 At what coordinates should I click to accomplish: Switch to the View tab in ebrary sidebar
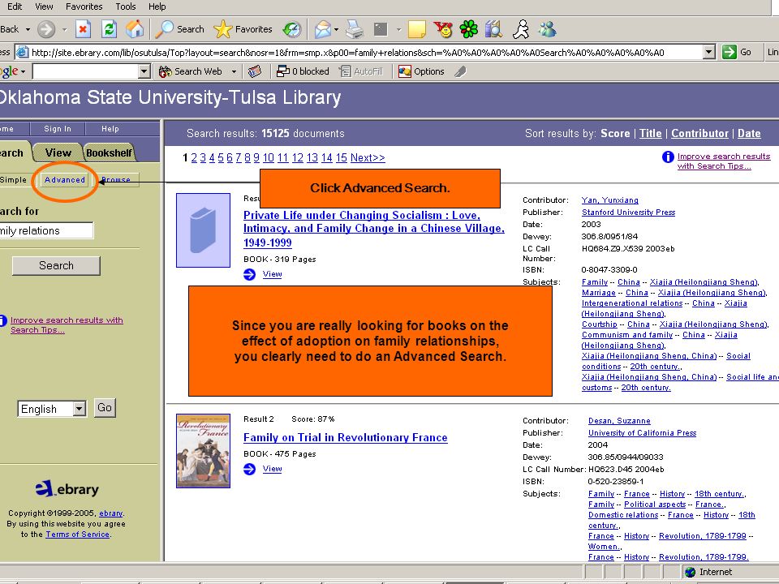[58, 152]
